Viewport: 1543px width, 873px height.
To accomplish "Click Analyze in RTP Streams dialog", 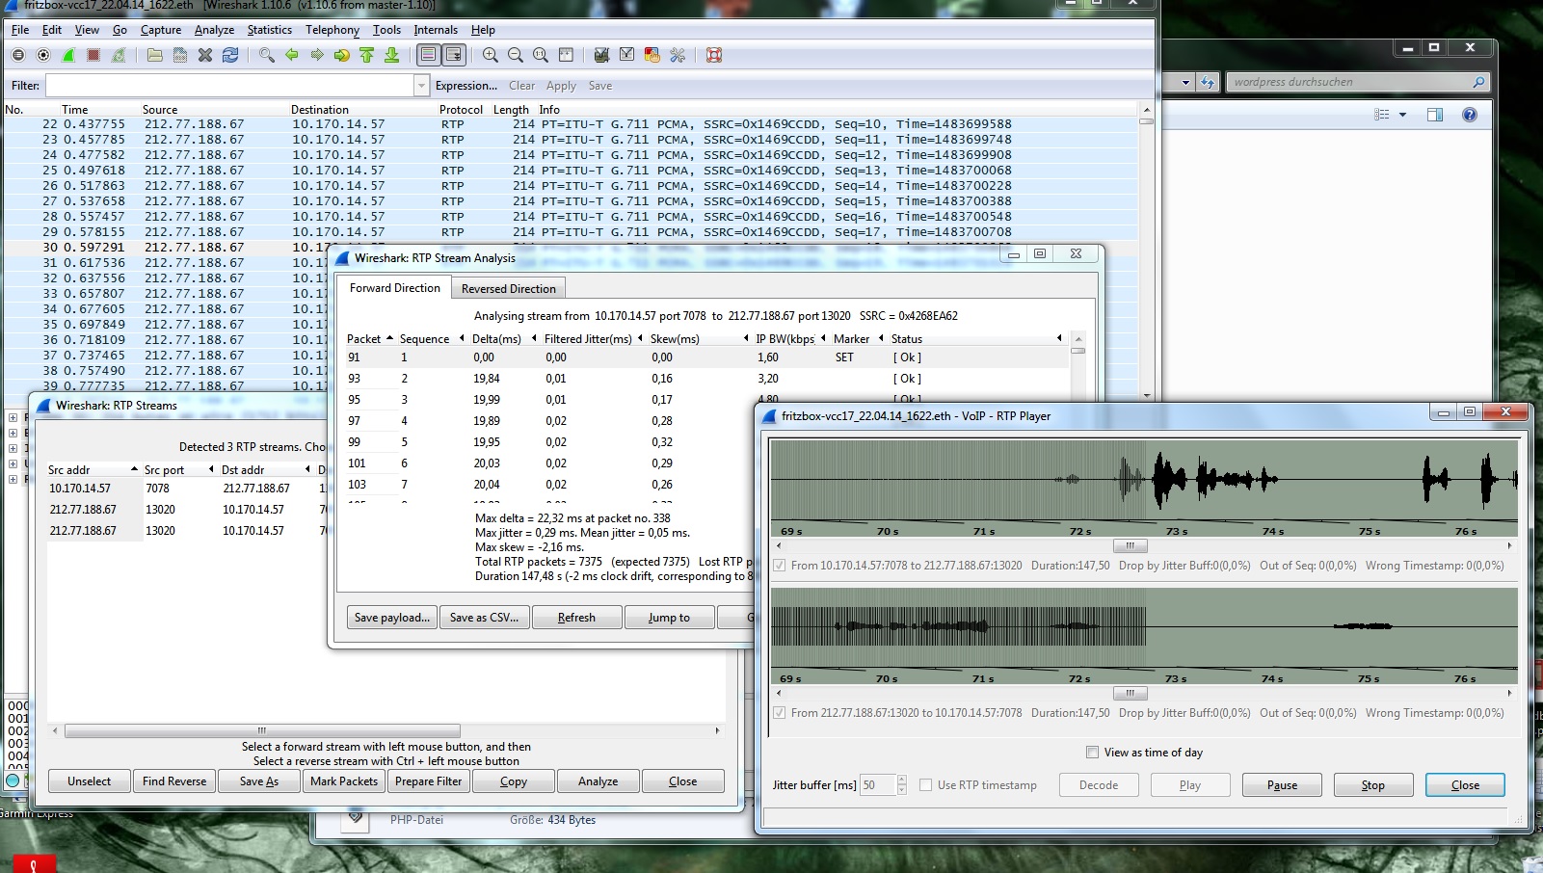I will tap(599, 781).
